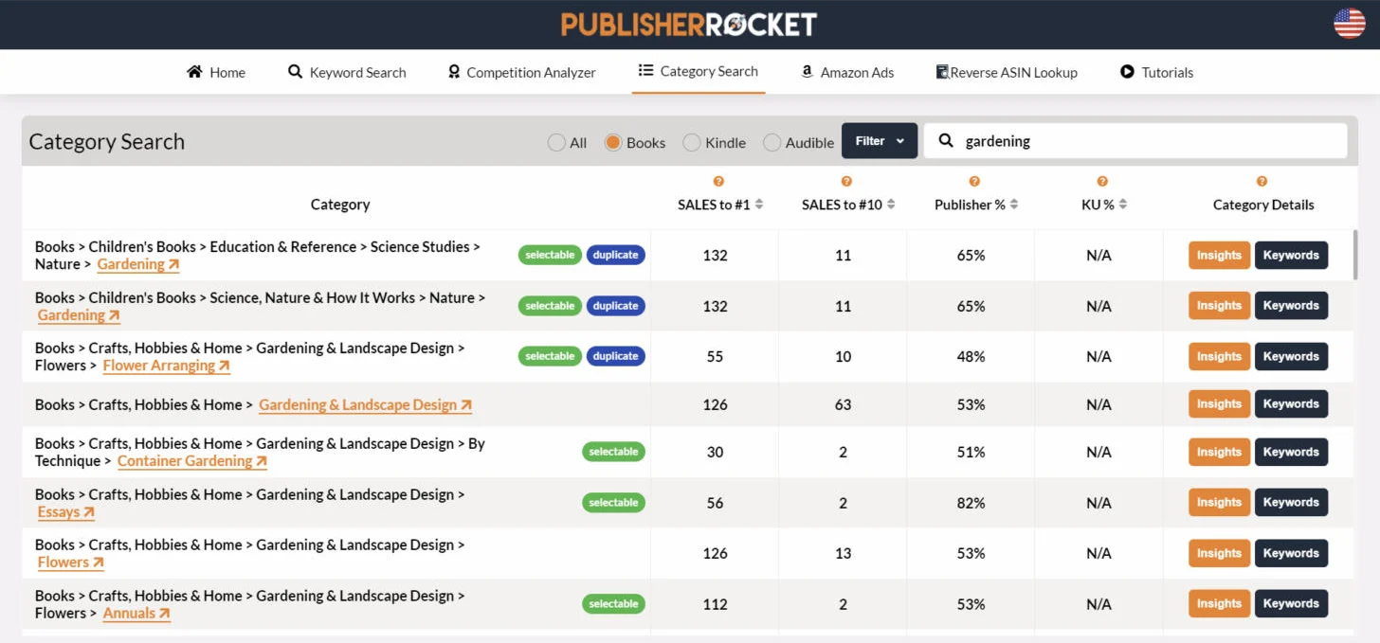Click the 112 sales value in Annuals row
This screenshot has height=643, width=1380.
click(x=715, y=604)
